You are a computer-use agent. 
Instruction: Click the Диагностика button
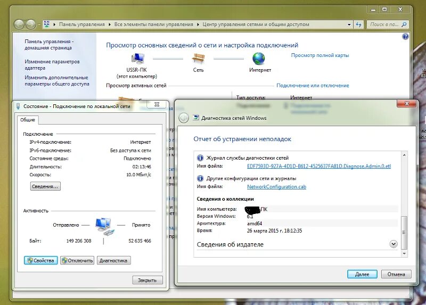click(113, 260)
